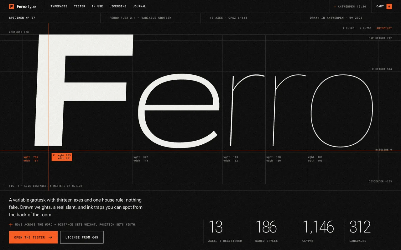Click the 186 named styles statistic
The image size is (401, 250).
tap(267, 231)
